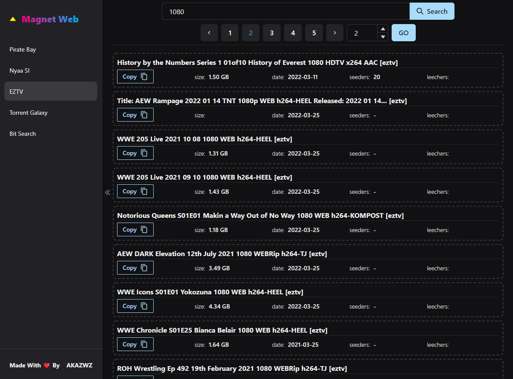Click the WWE 205 Live 2021 09 10 title
The width and height of the screenshot is (513, 379).
tap(204, 177)
